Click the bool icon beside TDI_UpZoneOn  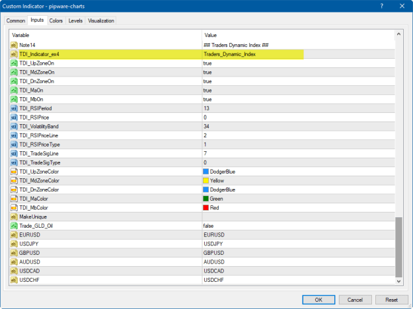[x=14, y=63]
